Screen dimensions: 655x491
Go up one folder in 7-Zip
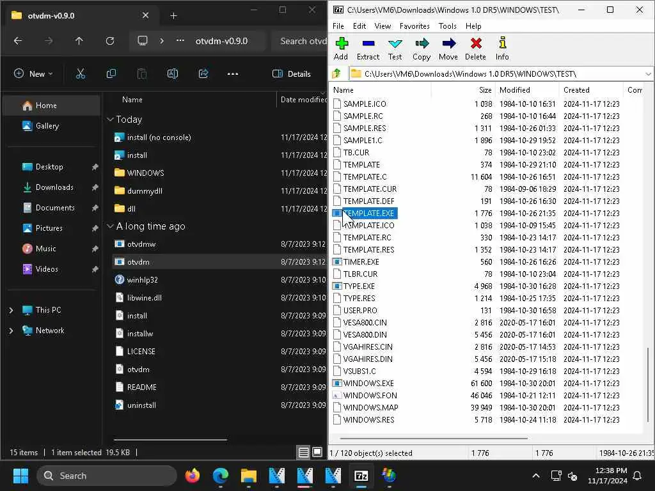tap(336, 74)
